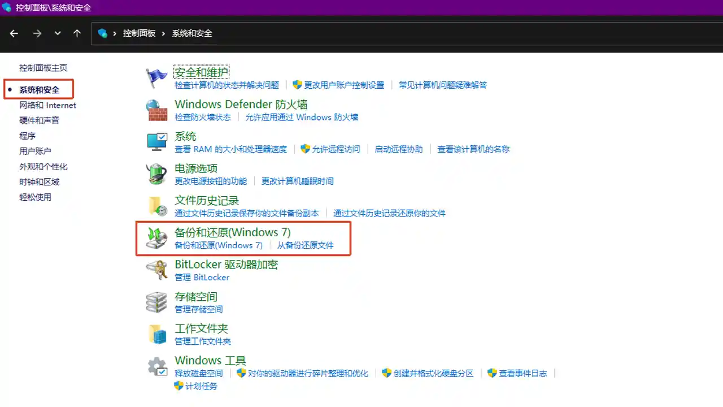This screenshot has width=723, height=407.
Task: Click 通过文件历史记录还原你的文件 link
Action: point(389,213)
